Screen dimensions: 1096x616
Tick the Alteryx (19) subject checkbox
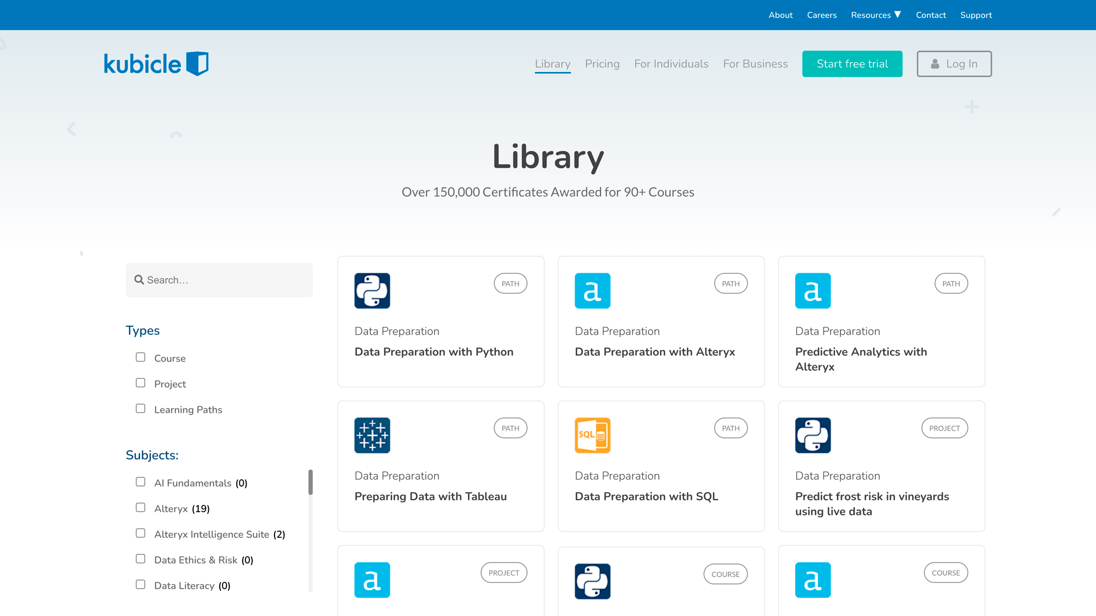(140, 508)
